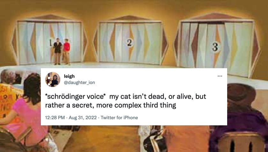Screen dimensions: 268x152
Task: Open the three-dot more options menu on tweet
Action: (220, 76)
